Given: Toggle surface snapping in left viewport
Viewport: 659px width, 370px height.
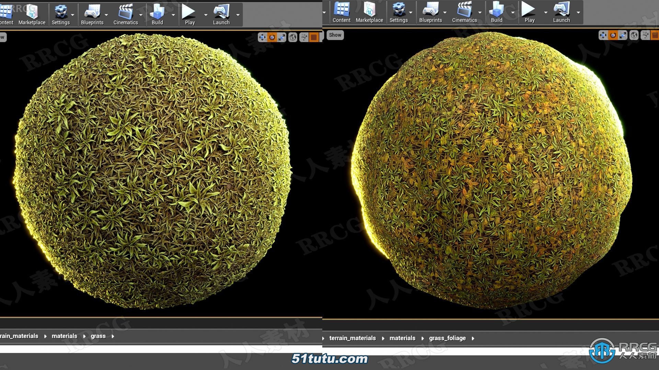Looking at the screenshot, I should point(304,37).
